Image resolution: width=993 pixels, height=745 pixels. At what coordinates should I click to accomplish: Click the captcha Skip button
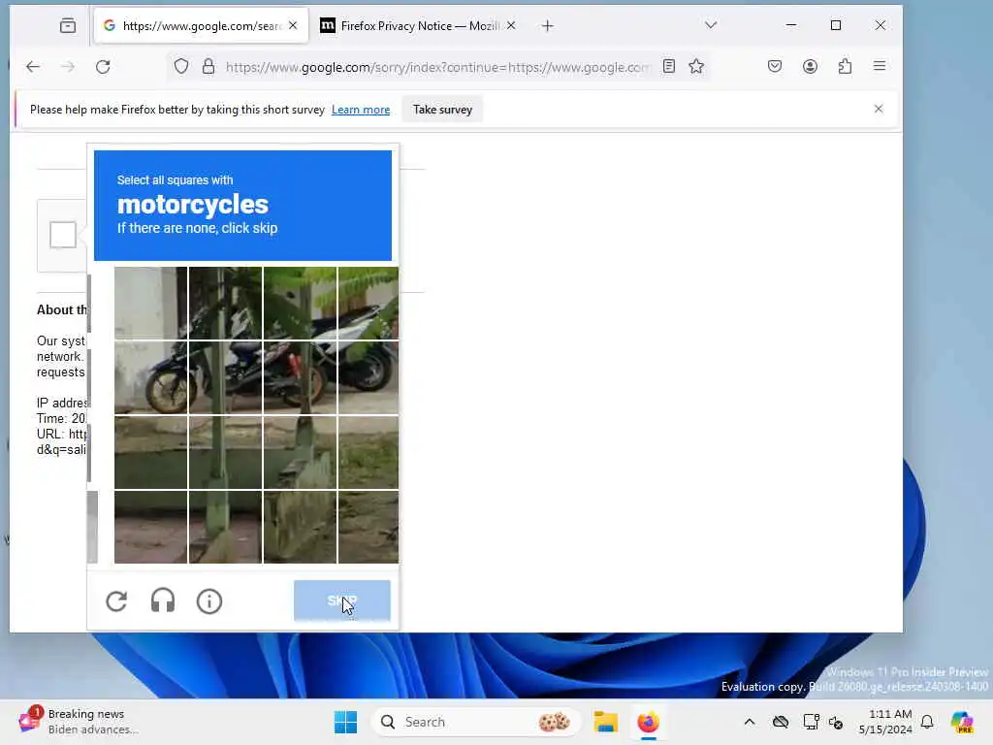342,599
